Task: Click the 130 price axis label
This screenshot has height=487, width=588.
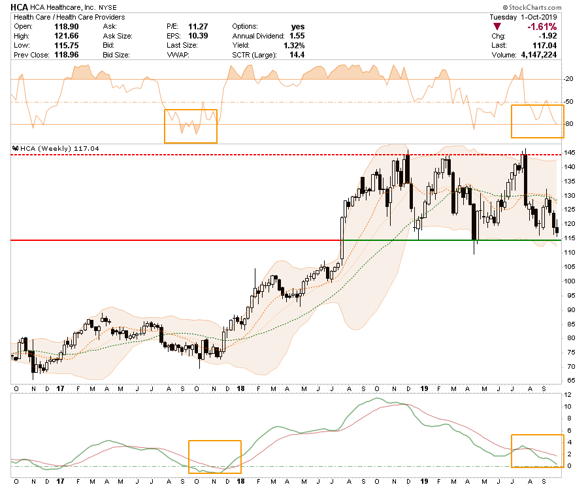Action: 570,196
